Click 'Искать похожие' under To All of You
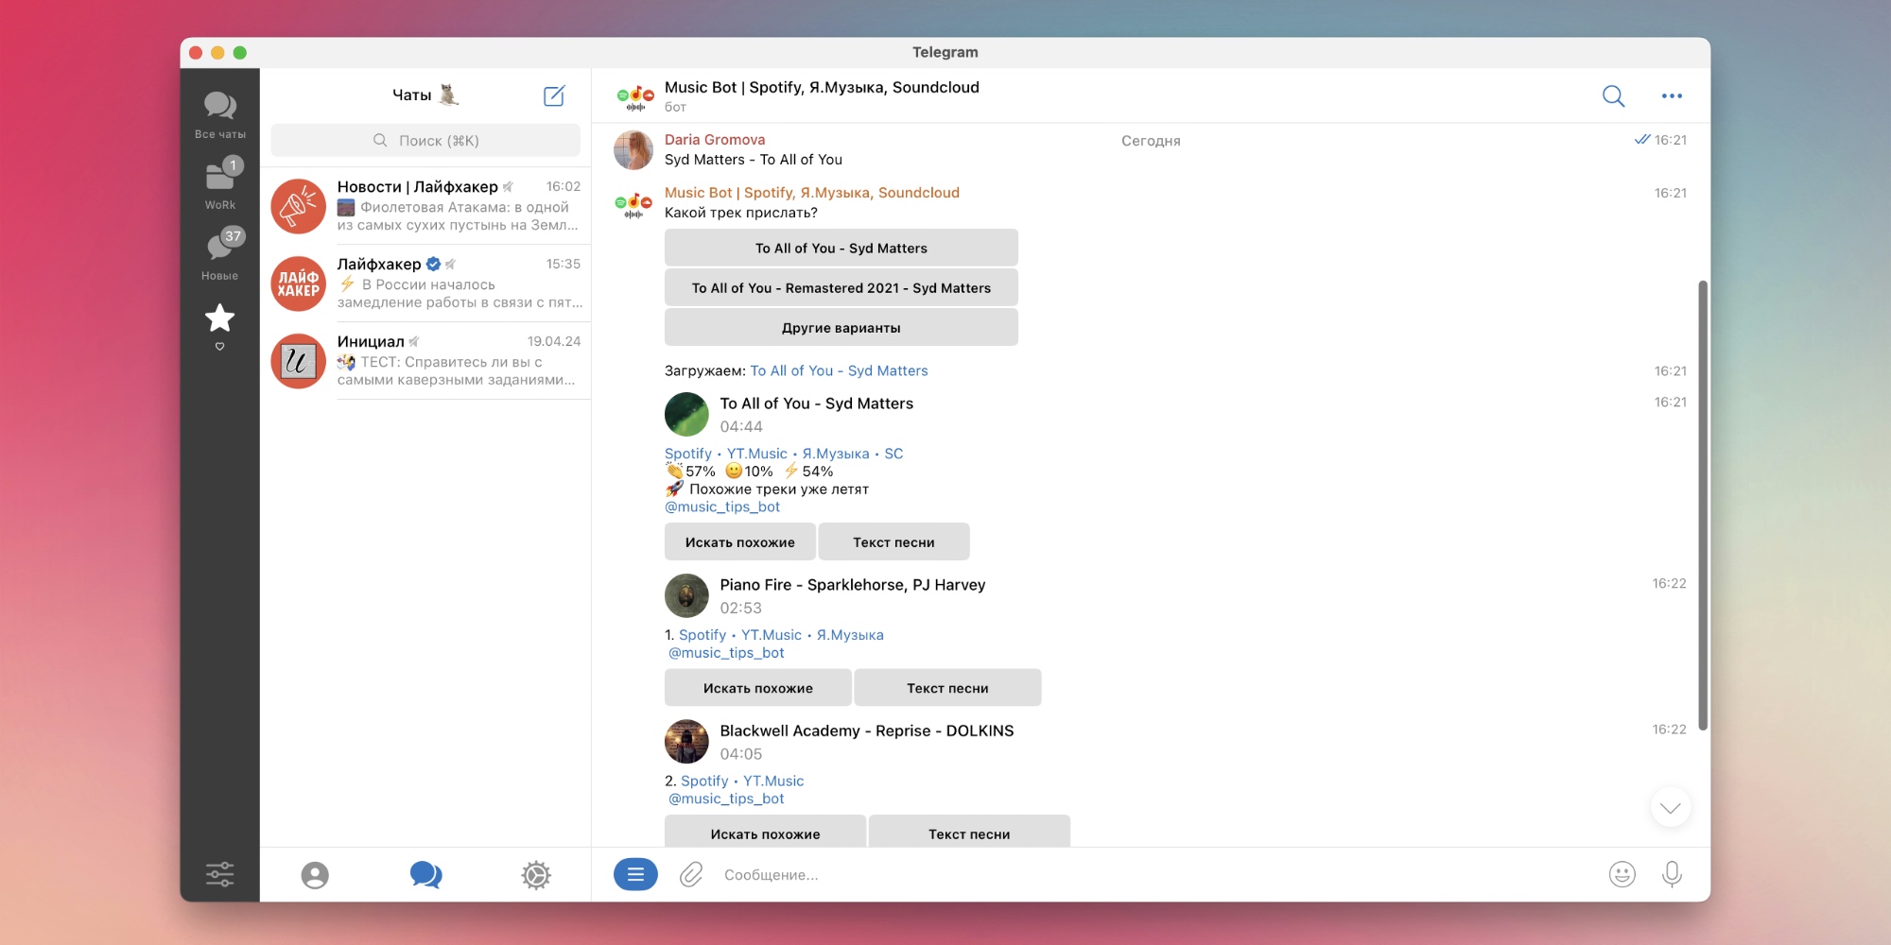This screenshot has height=945, width=1891. [x=739, y=541]
